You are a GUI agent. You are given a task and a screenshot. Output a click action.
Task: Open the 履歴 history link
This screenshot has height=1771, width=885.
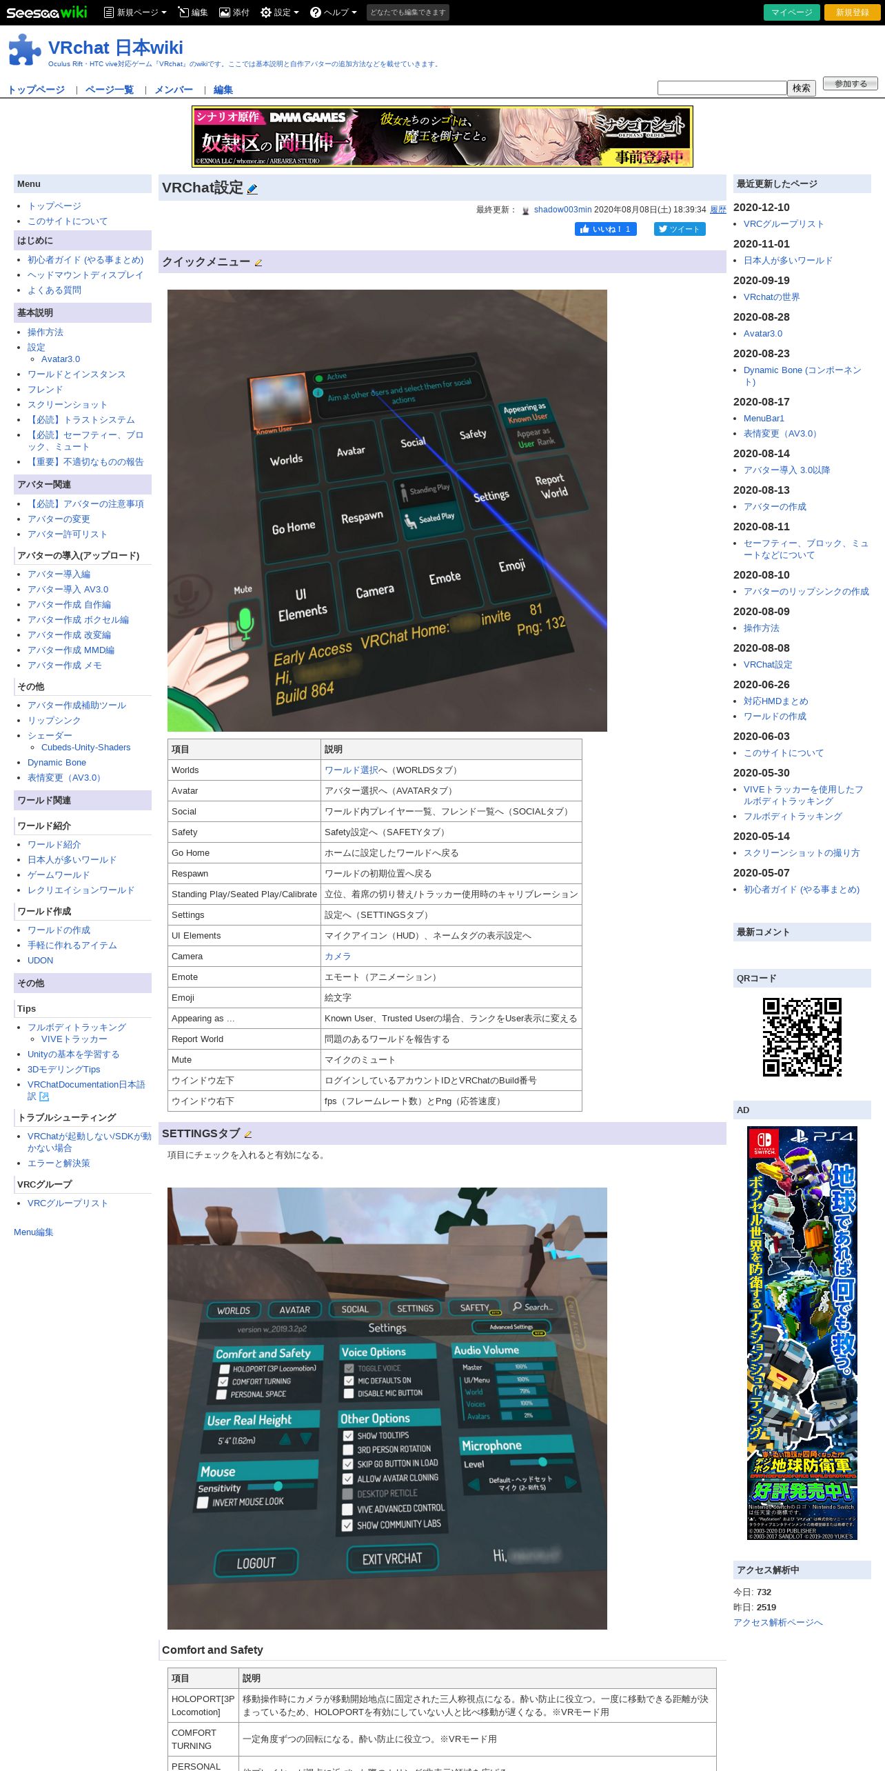[718, 210]
